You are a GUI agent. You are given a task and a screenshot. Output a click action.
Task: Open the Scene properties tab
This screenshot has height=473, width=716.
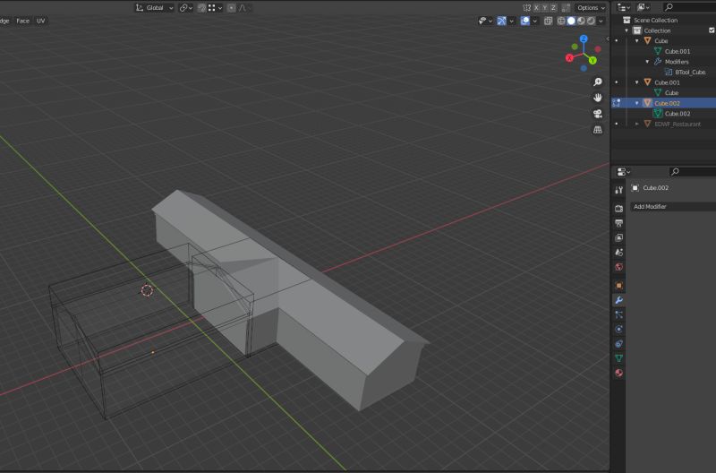click(618, 253)
